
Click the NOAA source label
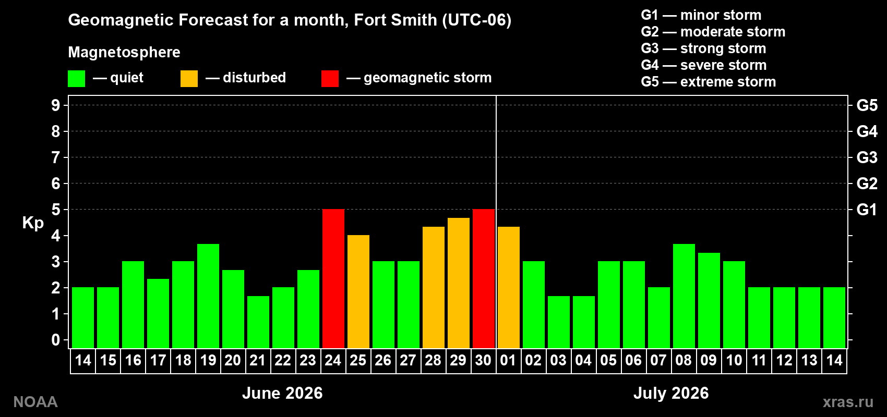pyautogui.click(x=35, y=402)
